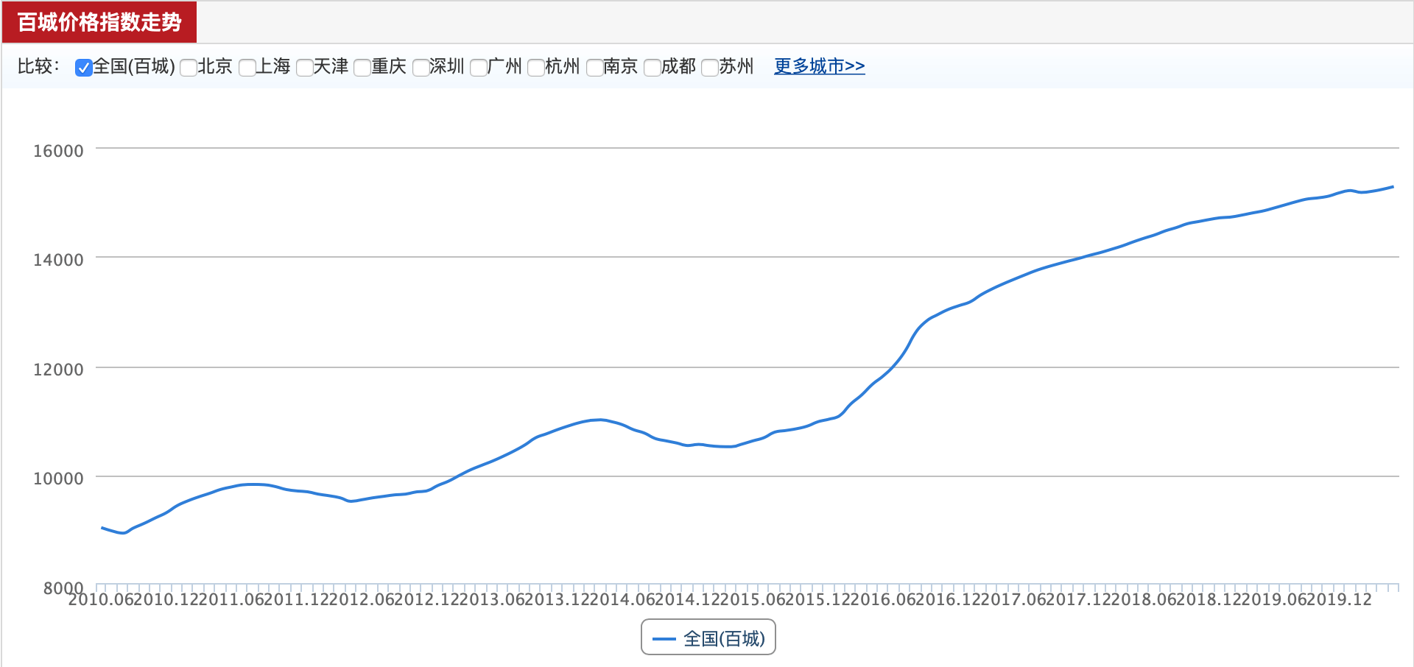Tick the 苏州 checkbox

click(x=709, y=68)
